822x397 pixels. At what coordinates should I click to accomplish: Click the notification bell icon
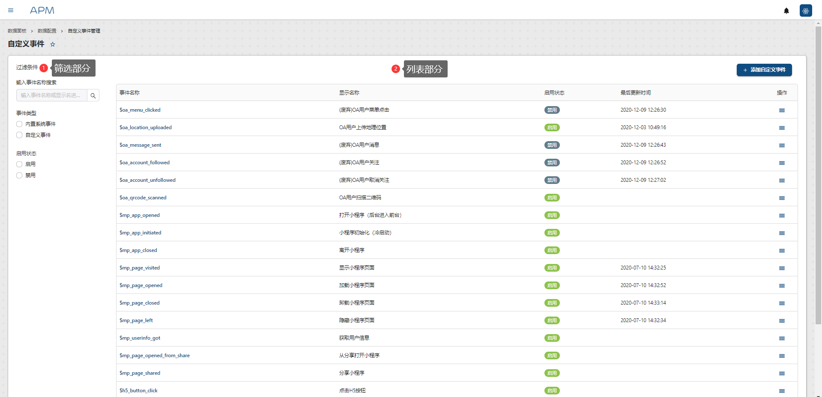click(786, 11)
